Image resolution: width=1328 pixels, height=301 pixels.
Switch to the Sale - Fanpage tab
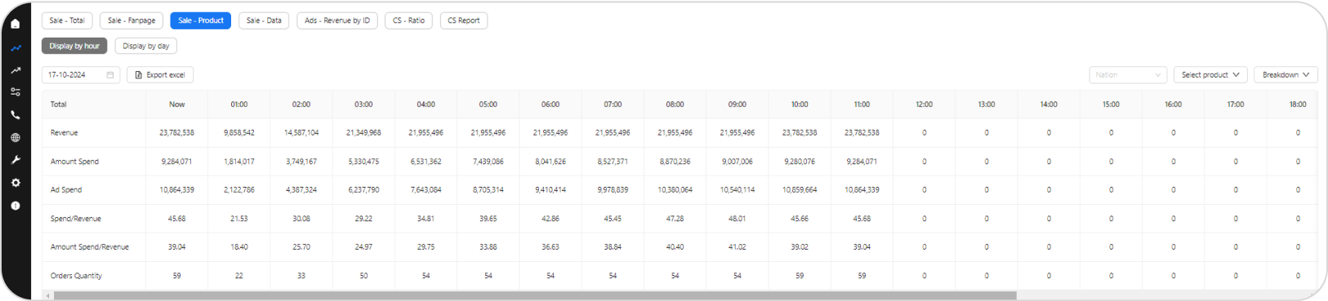click(x=131, y=20)
